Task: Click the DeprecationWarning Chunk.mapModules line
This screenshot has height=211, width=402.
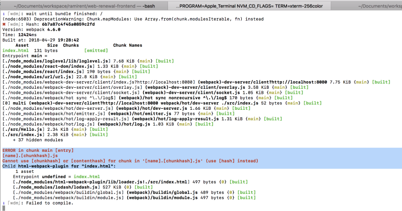Action: point(133,19)
